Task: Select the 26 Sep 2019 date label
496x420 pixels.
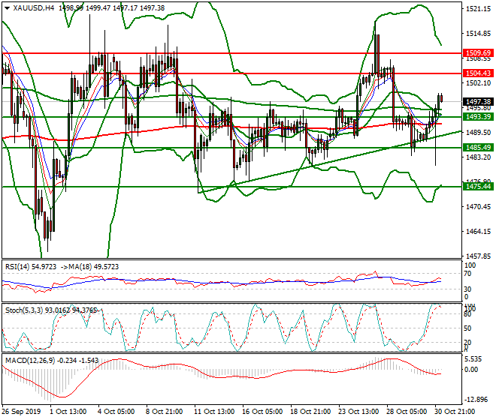Action: (x=21, y=412)
